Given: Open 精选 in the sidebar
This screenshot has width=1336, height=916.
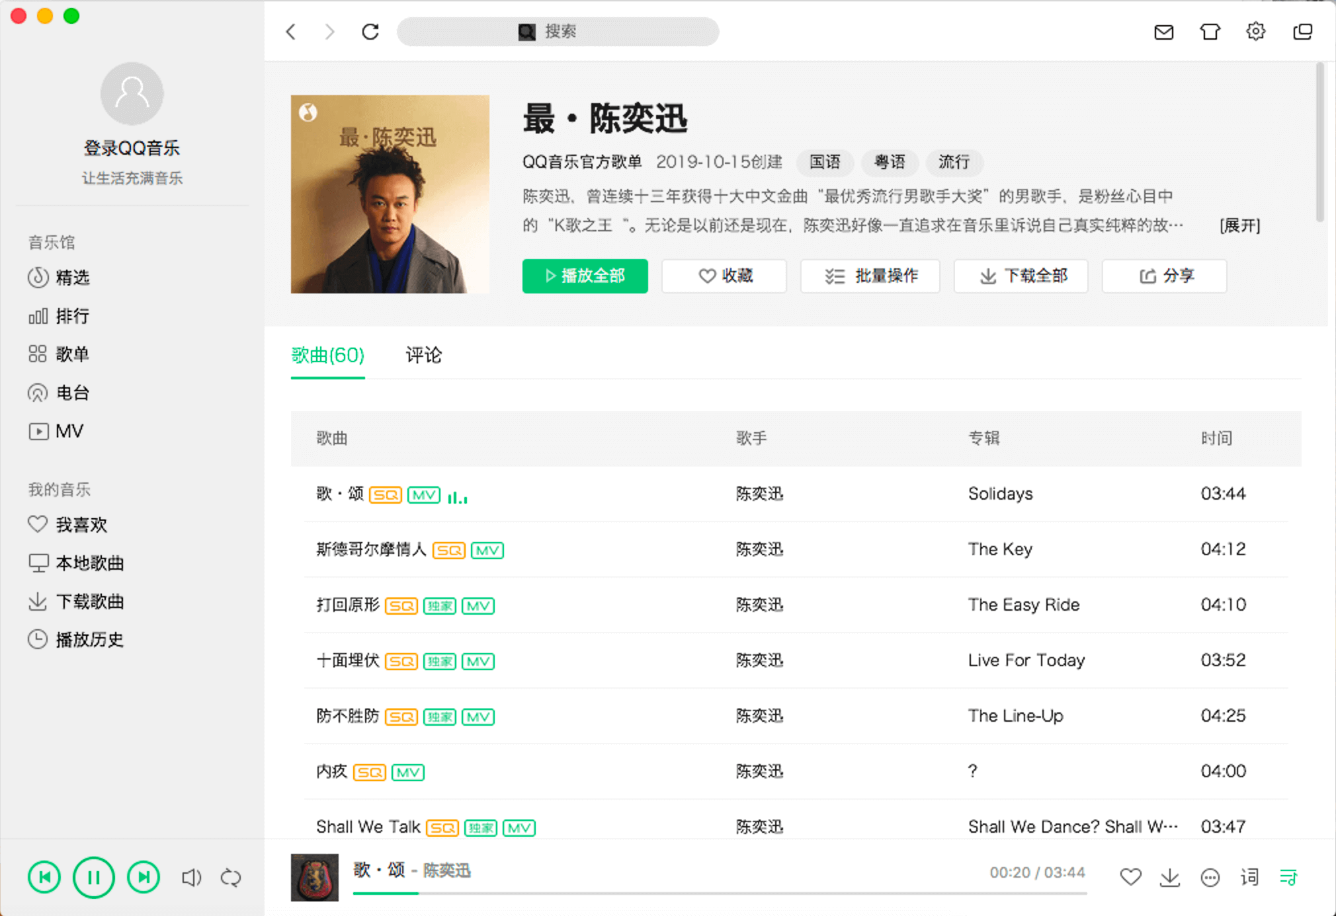Looking at the screenshot, I should coord(58,277).
